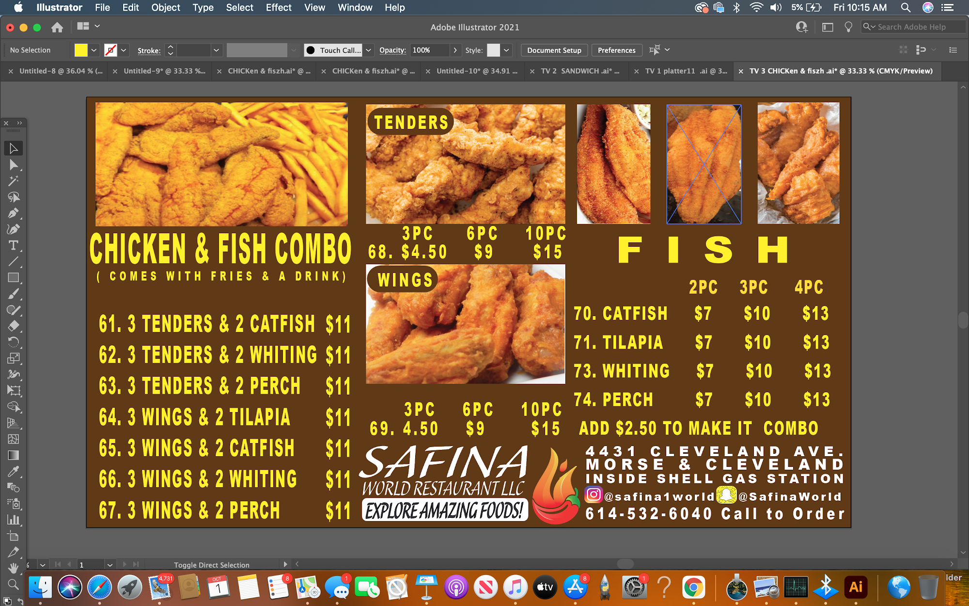Image resolution: width=969 pixels, height=606 pixels.
Task: Select the Type tool
Action: tap(13, 245)
